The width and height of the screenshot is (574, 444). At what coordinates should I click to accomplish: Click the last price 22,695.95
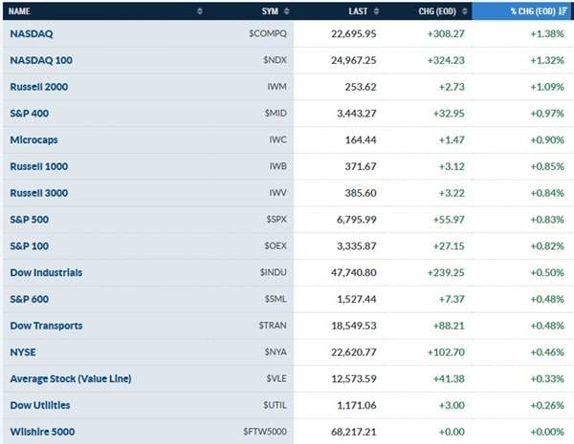354,34
